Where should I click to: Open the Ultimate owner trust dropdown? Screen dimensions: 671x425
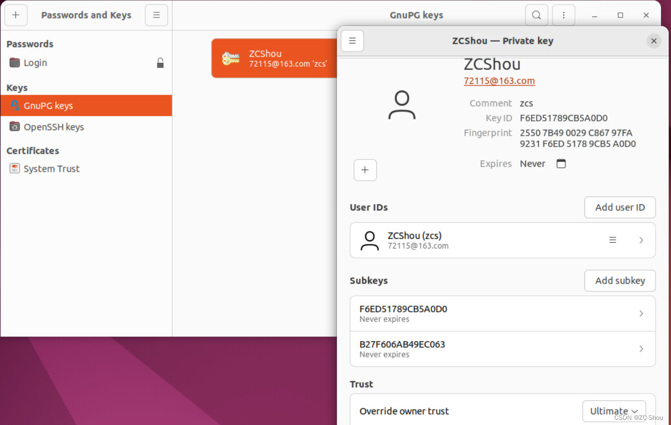(614, 411)
